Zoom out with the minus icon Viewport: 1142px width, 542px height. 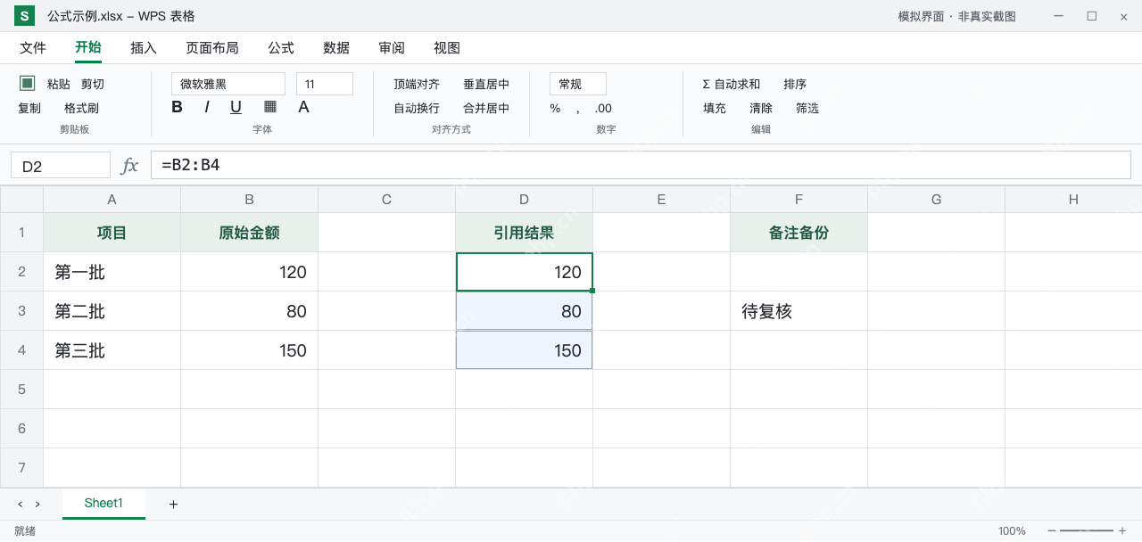[1052, 530]
